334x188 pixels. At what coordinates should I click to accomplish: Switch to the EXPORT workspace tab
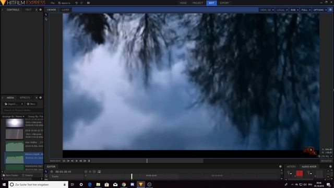pyautogui.click(x=224, y=3)
